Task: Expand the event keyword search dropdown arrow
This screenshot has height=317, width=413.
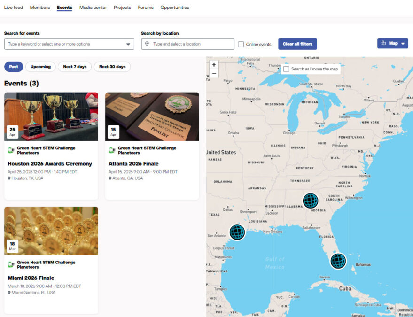Action: click(128, 44)
